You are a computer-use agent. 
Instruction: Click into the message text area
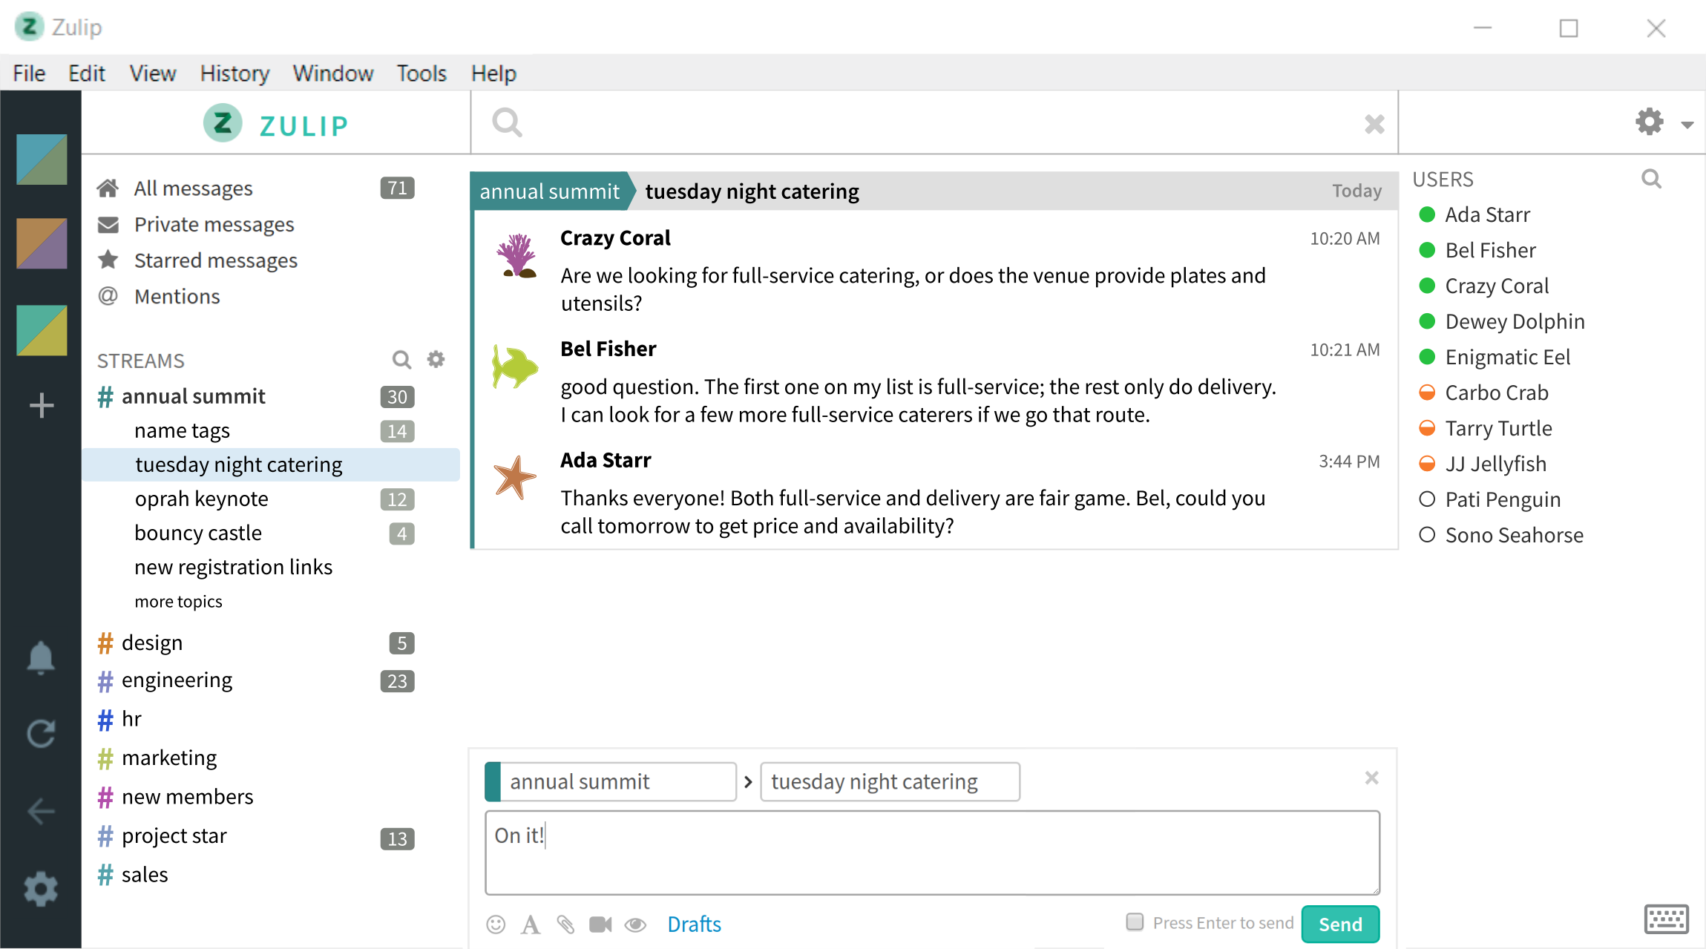click(x=932, y=853)
